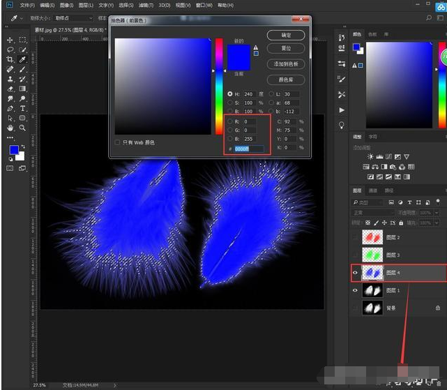Select the Eraser tool
The image size is (447, 390).
(10, 89)
